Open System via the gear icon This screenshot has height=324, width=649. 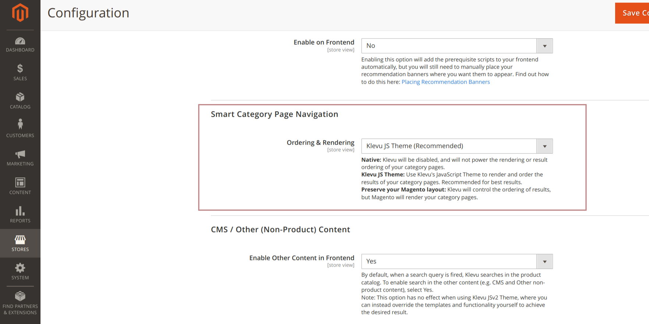coord(20,268)
